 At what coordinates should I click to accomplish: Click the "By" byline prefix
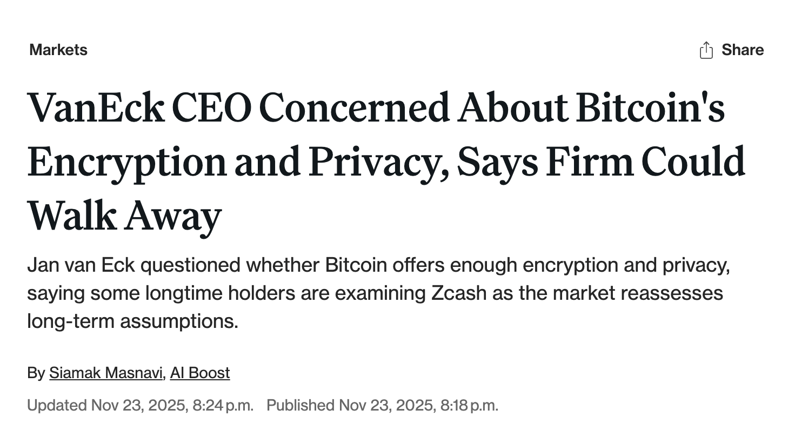click(x=36, y=373)
